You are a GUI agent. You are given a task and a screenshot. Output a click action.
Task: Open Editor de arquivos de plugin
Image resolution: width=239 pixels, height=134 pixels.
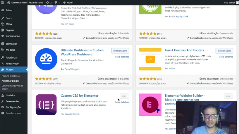(x=12, y=87)
